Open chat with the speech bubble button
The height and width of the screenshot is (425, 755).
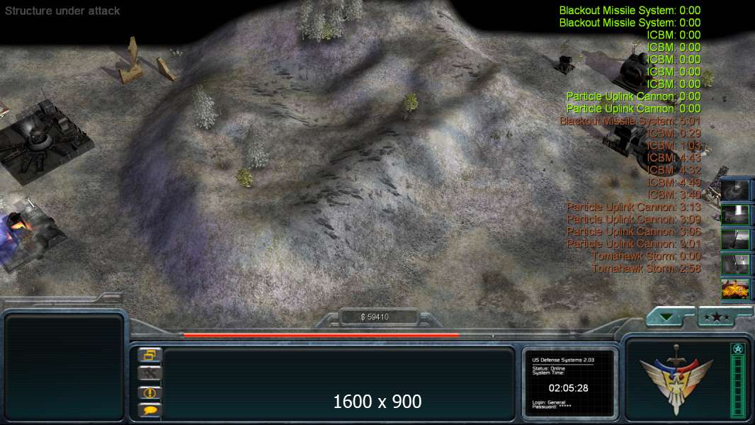(149, 410)
